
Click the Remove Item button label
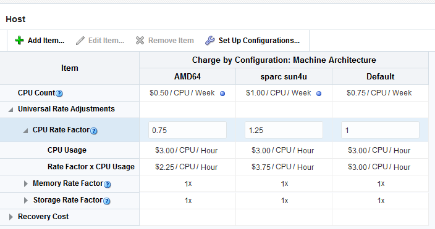coord(171,41)
